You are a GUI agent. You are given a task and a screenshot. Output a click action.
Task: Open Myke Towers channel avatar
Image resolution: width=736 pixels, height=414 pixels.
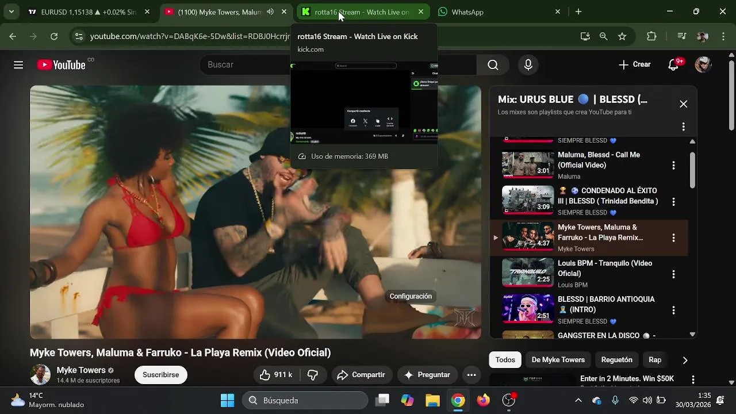[x=40, y=374]
